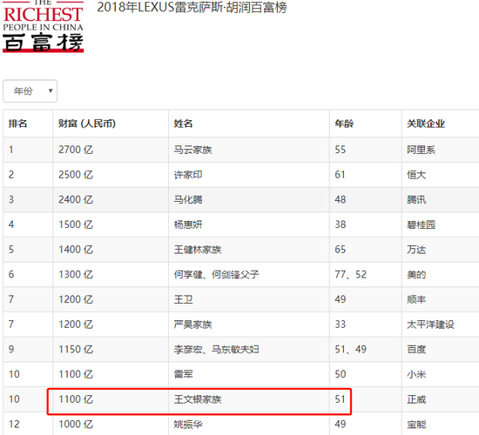Click 宝能 company cell

pyautogui.click(x=416, y=425)
